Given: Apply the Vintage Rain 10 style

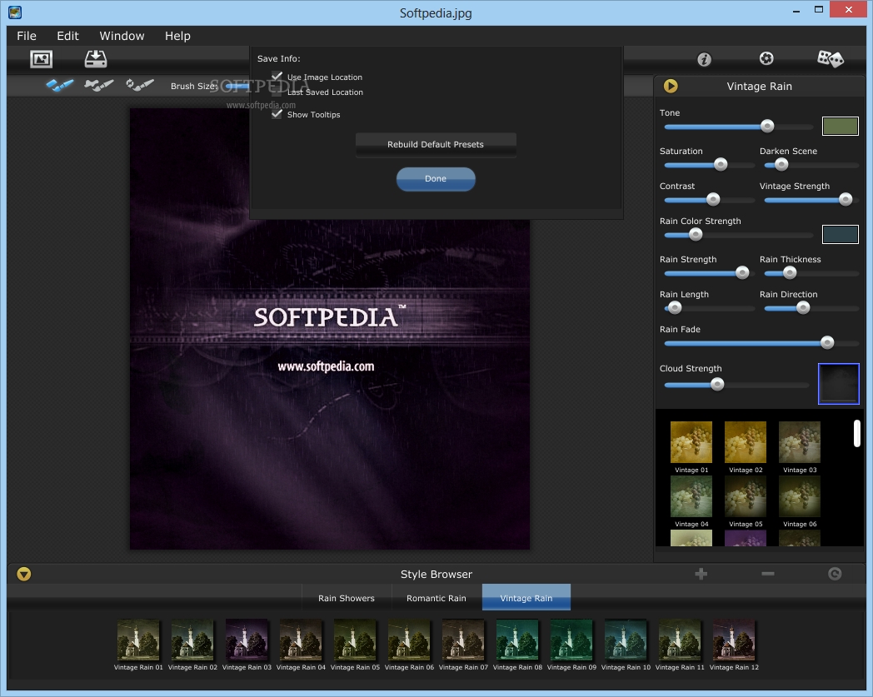Looking at the screenshot, I should coord(626,640).
